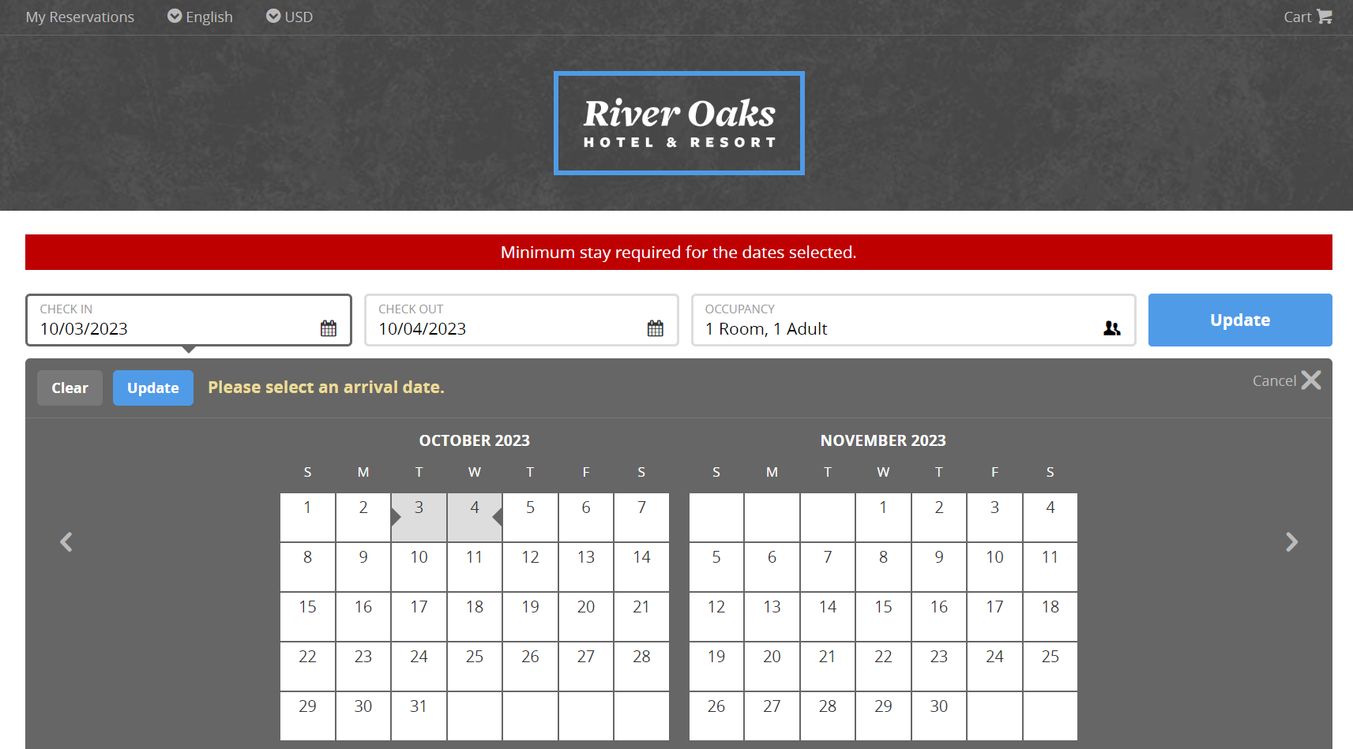Open the English language dropdown
1353x749 pixels.
(x=200, y=17)
